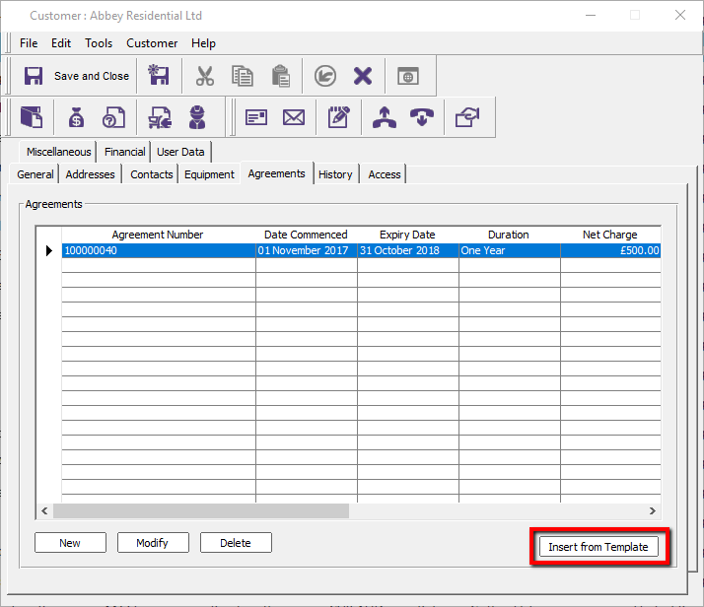
Task: Click the Agreement Number column header
Action: pos(159,235)
